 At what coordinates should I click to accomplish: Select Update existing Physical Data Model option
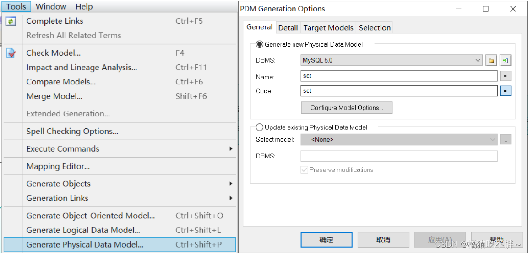(260, 127)
